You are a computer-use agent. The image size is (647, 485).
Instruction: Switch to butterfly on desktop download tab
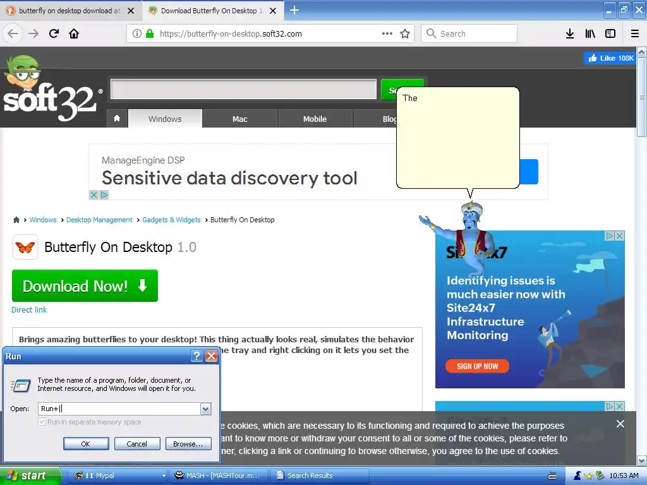point(70,11)
